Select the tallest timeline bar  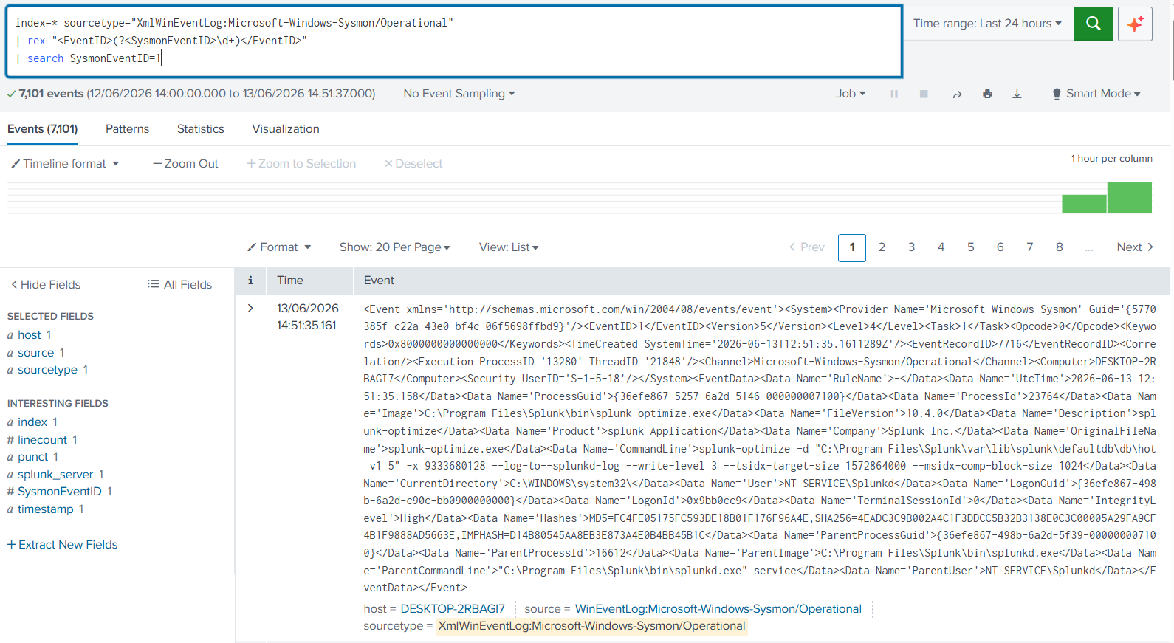[x=1129, y=198]
